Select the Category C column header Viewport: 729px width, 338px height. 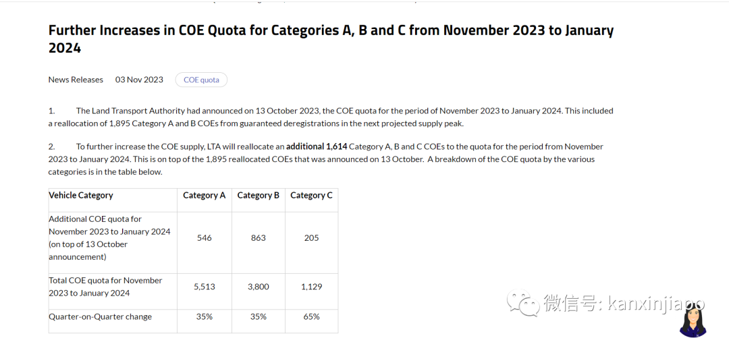click(311, 195)
